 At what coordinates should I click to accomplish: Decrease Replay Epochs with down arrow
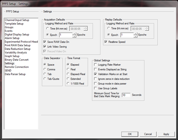[135, 36]
